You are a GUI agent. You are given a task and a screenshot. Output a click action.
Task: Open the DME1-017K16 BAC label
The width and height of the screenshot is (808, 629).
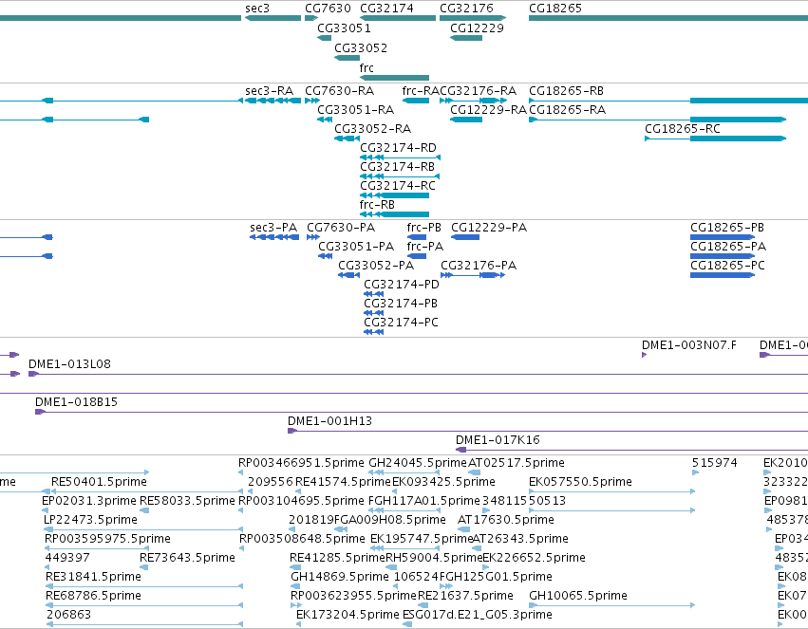click(x=498, y=440)
